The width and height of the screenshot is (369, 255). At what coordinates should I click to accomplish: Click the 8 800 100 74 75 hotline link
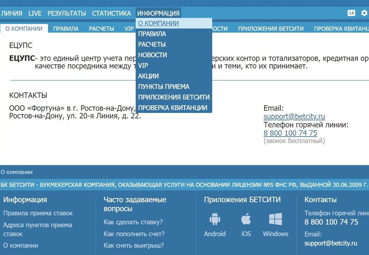(290, 133)
